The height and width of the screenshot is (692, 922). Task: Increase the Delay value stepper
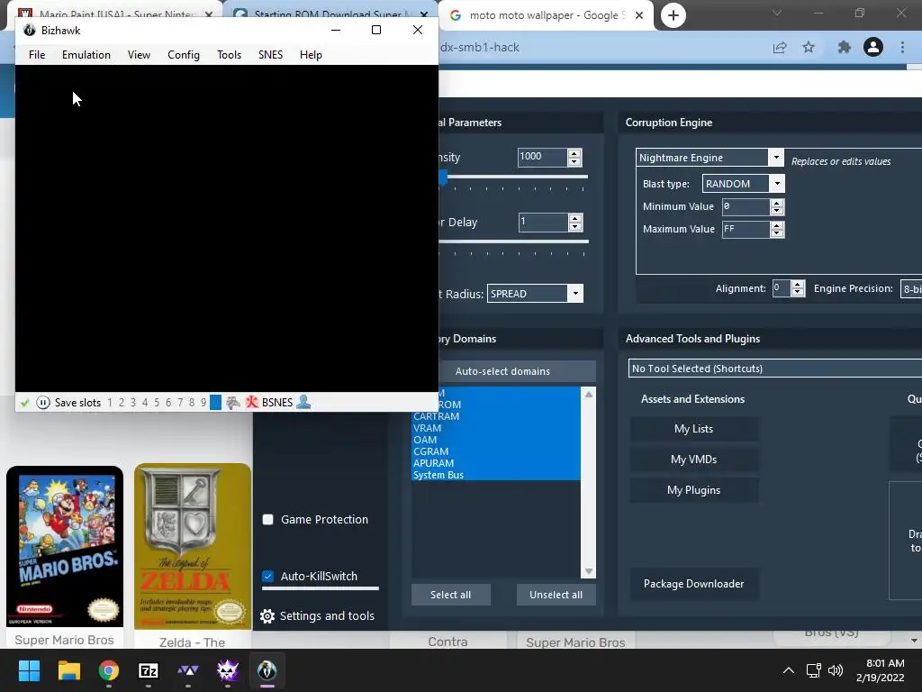[x=575, y=218]
